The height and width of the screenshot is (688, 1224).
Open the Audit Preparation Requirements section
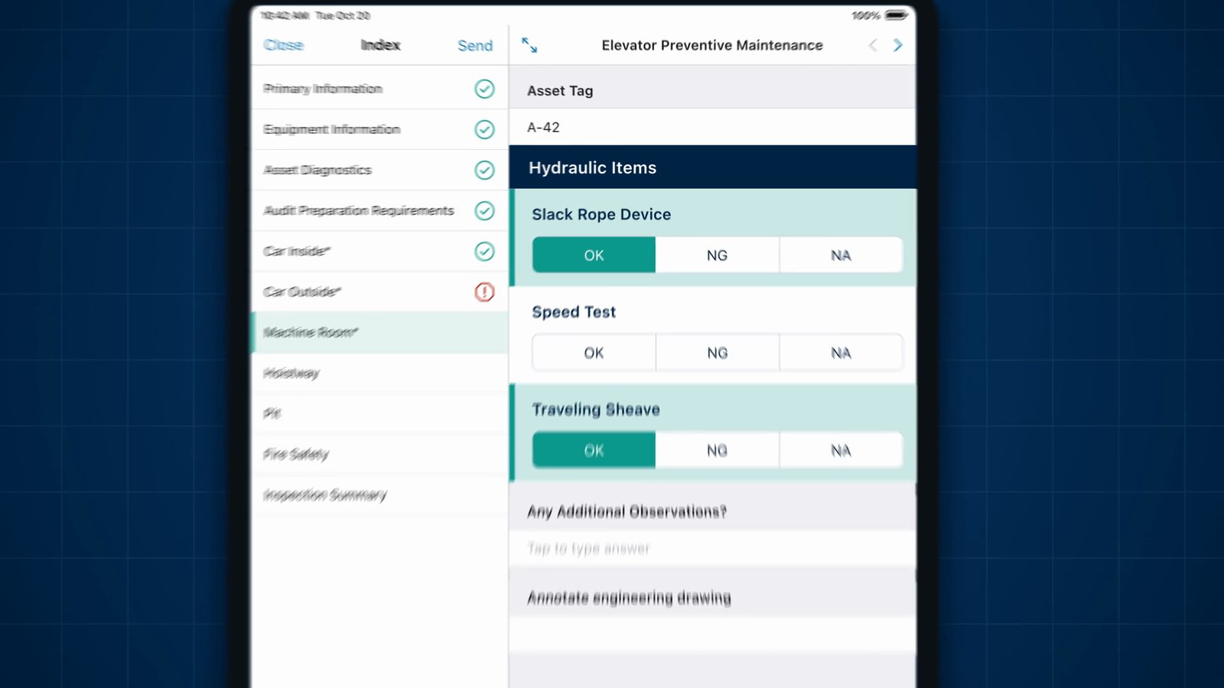[379, 210]
